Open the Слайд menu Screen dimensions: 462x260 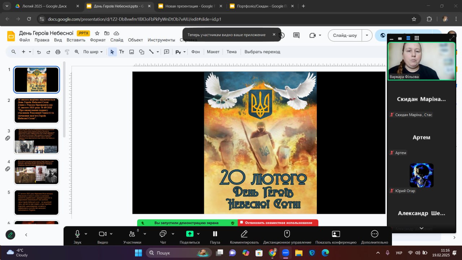coord(117,40)
